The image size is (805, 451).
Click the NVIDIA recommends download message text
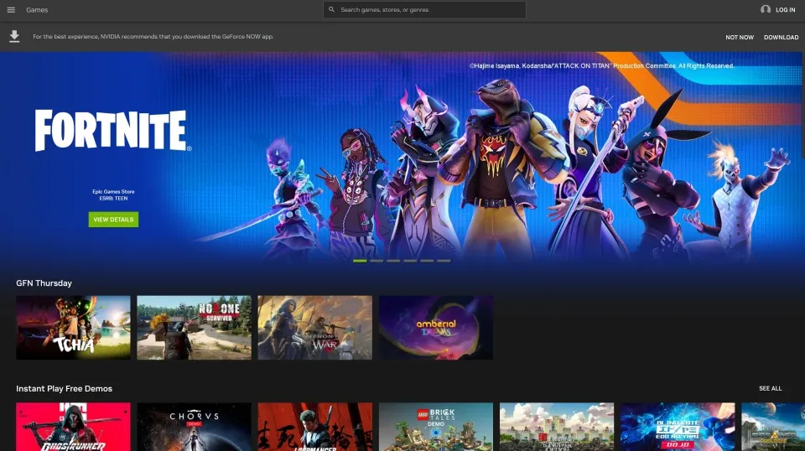[153, 36]
